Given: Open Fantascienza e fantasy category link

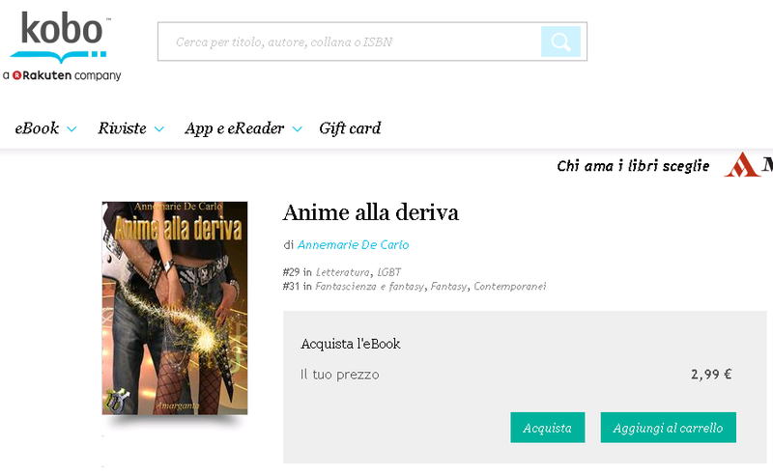Looking at the screenshot, I should [370, 287].
